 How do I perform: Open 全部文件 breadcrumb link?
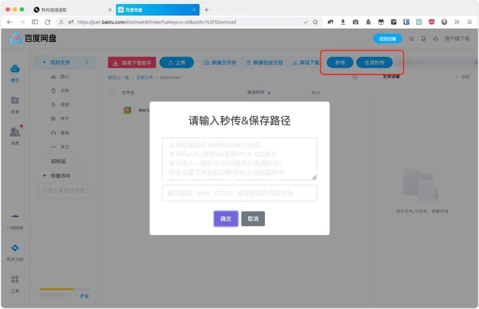(x=145, y=77)
